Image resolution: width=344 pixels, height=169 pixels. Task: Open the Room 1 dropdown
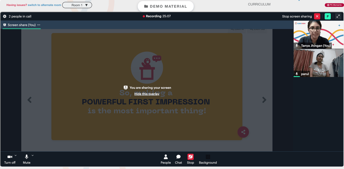[77, 5]
